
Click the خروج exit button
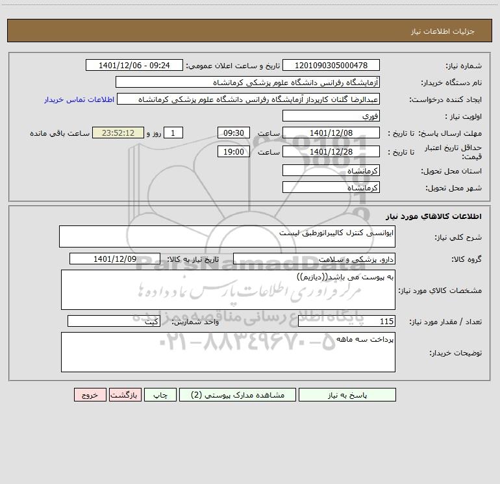[x=90, y=394]
